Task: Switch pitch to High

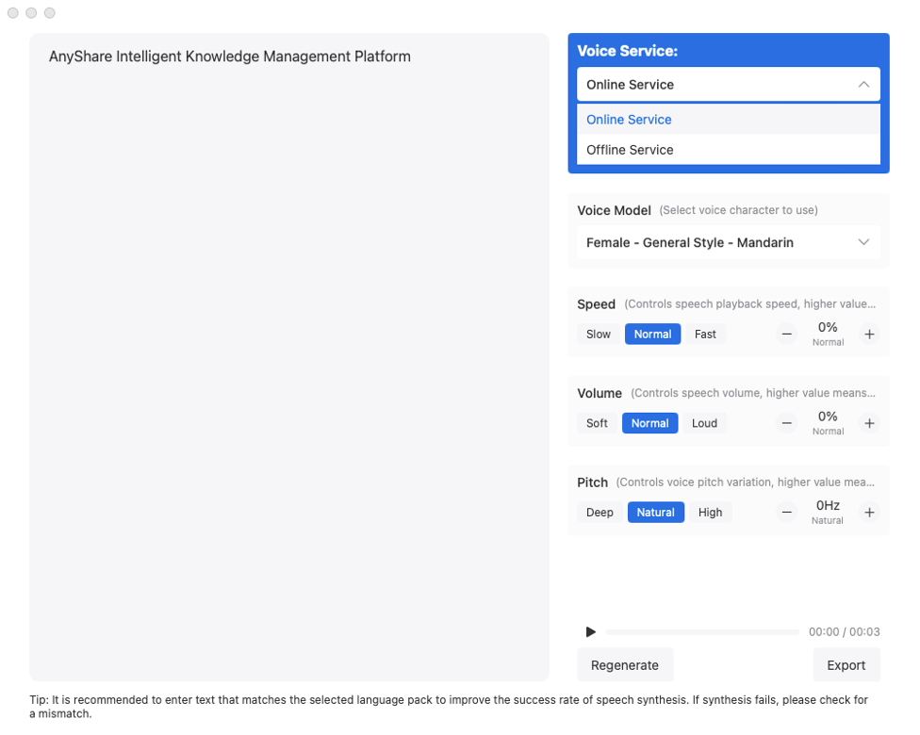Action: pyautogui.click(x=710, y=513)
